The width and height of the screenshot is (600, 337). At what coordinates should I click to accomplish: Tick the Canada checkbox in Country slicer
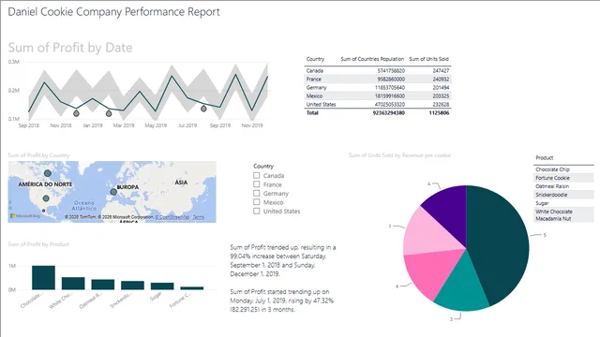[256, 175]
